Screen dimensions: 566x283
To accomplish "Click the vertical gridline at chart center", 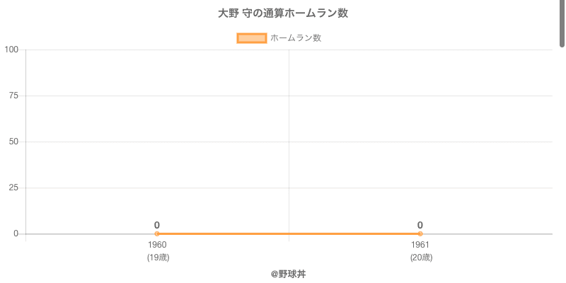I will (289, 141).
